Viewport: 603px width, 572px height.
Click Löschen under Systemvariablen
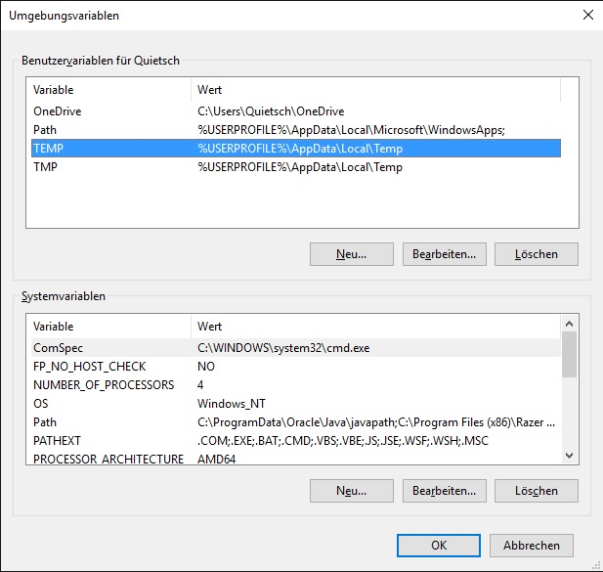click(537, 491)
